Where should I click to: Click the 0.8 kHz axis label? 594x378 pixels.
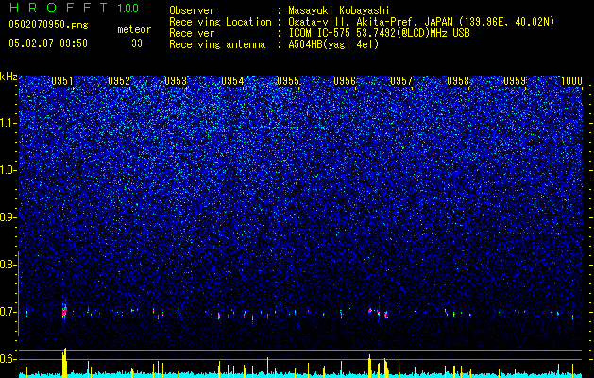[x=8, y=265]
